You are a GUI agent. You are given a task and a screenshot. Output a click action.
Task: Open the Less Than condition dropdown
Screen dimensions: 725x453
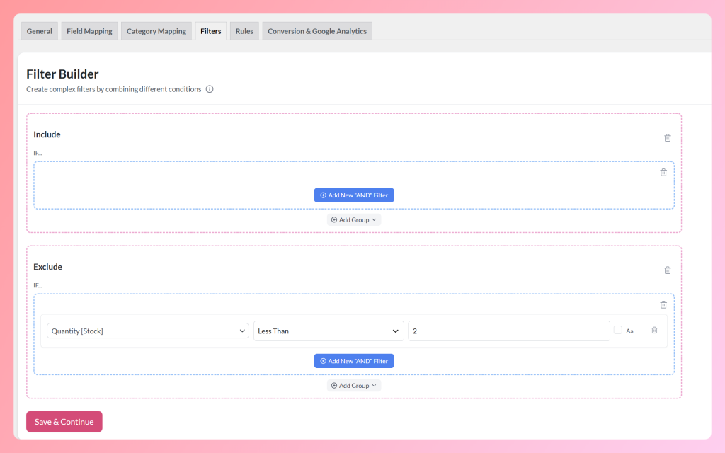pos(329,331)
